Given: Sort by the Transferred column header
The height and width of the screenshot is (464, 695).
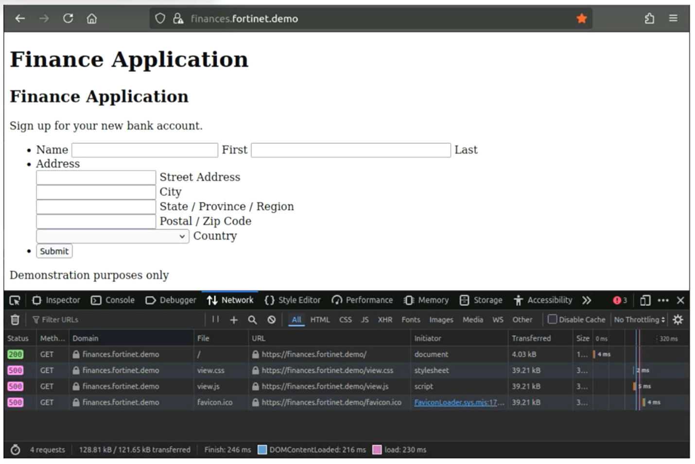Looking at the screenshot, I should pyautogui.click(x=540, y=338).
